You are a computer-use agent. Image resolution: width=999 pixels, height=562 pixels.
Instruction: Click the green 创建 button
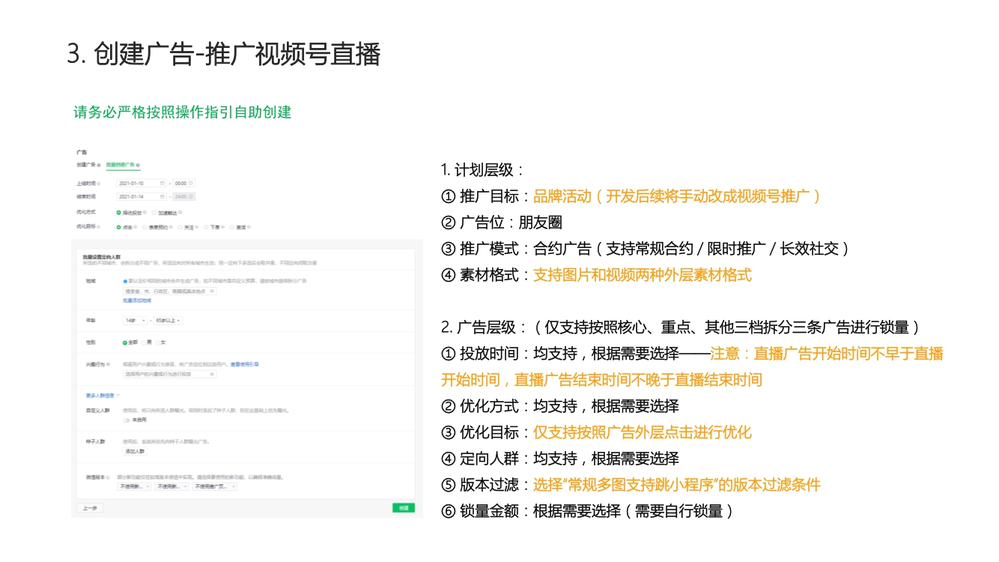[x=403, y=508]
